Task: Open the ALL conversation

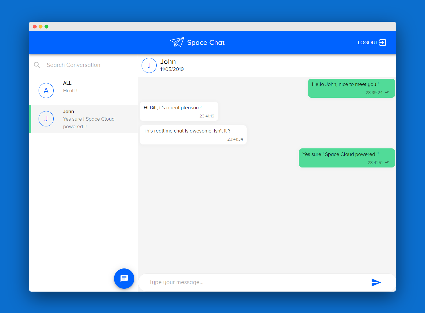Action: click(84, 90)
